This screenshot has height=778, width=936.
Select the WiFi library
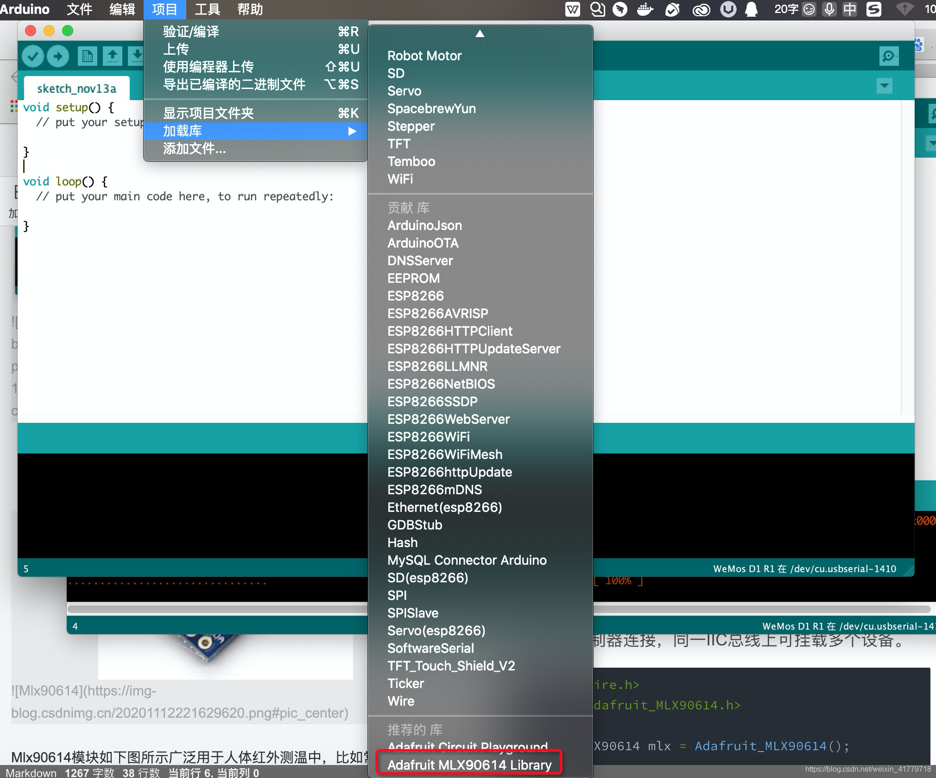pyautogui.click(x=481, y=179)
